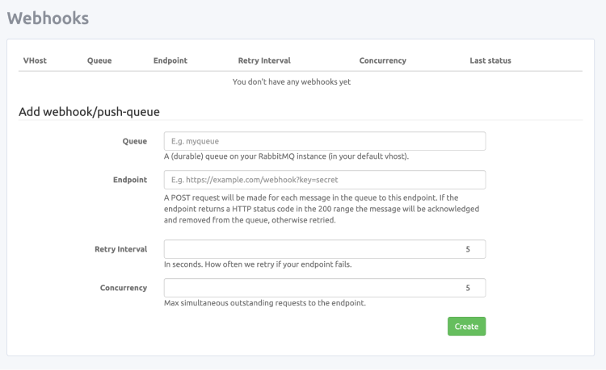Click the VHost column header

pyautogui.click(x=35, y=60)
